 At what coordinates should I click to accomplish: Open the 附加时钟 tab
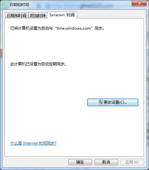(38, 15)
